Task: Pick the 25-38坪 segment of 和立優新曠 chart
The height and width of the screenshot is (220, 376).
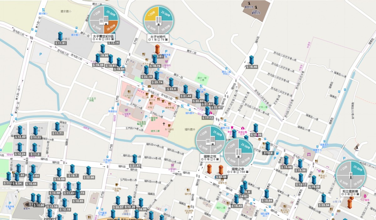Action: 358,169
